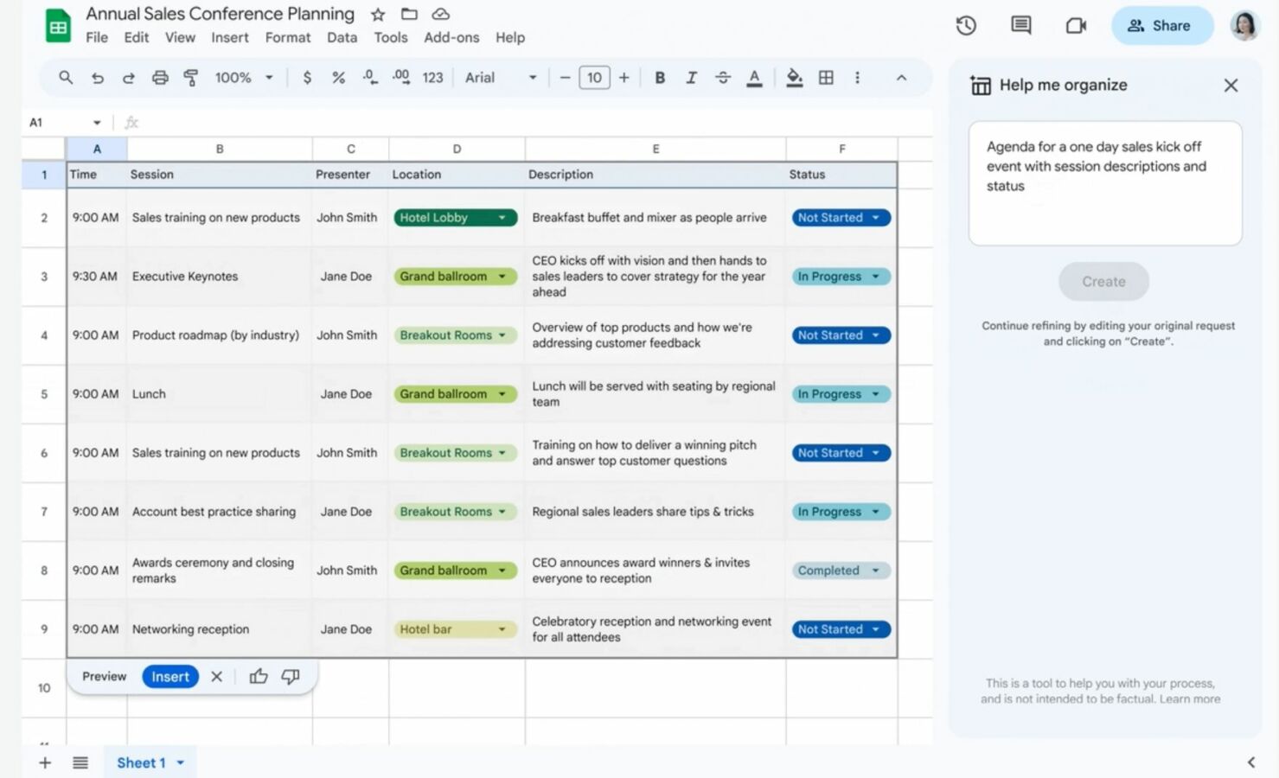Select the paint format tool
This screenshot has width=1279, height=778.
click(x=191, y=78)
